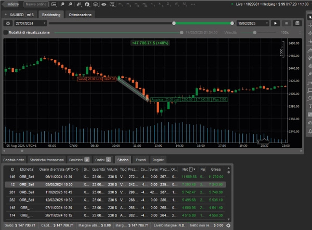312x230 pixels.
Task: Click the Indietro button
Action: pos(11,5)
